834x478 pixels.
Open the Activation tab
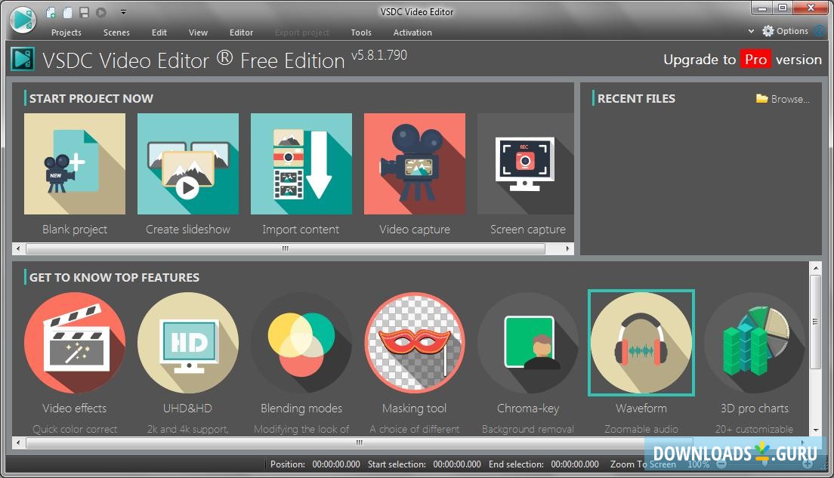coord(412,32)
